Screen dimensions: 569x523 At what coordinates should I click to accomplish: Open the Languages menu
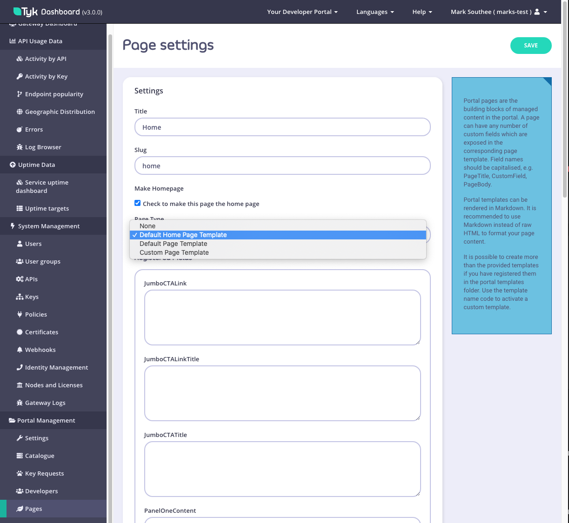(375, 12)
